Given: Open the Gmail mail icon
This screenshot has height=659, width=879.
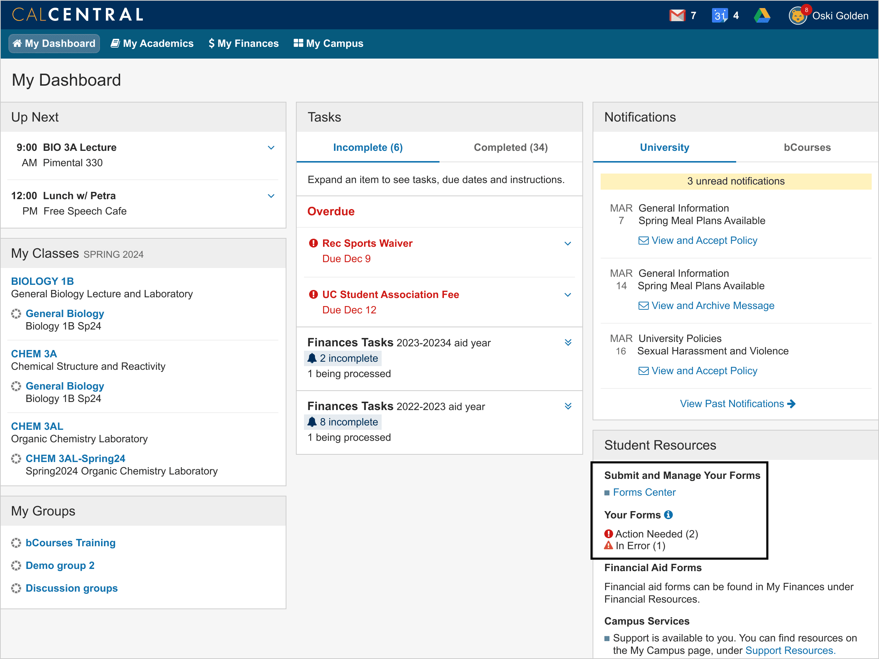Looking at the screenshot, I should [x=677, y=15].
